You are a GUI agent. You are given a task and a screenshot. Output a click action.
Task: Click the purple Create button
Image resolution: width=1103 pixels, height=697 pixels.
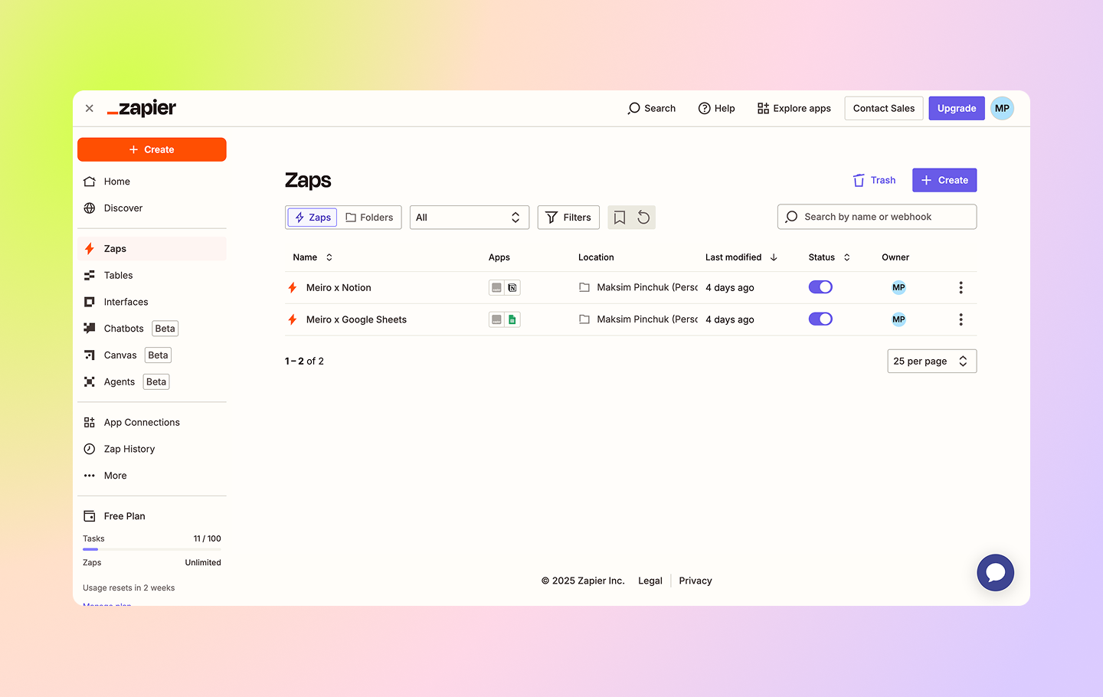click(944, 180)
